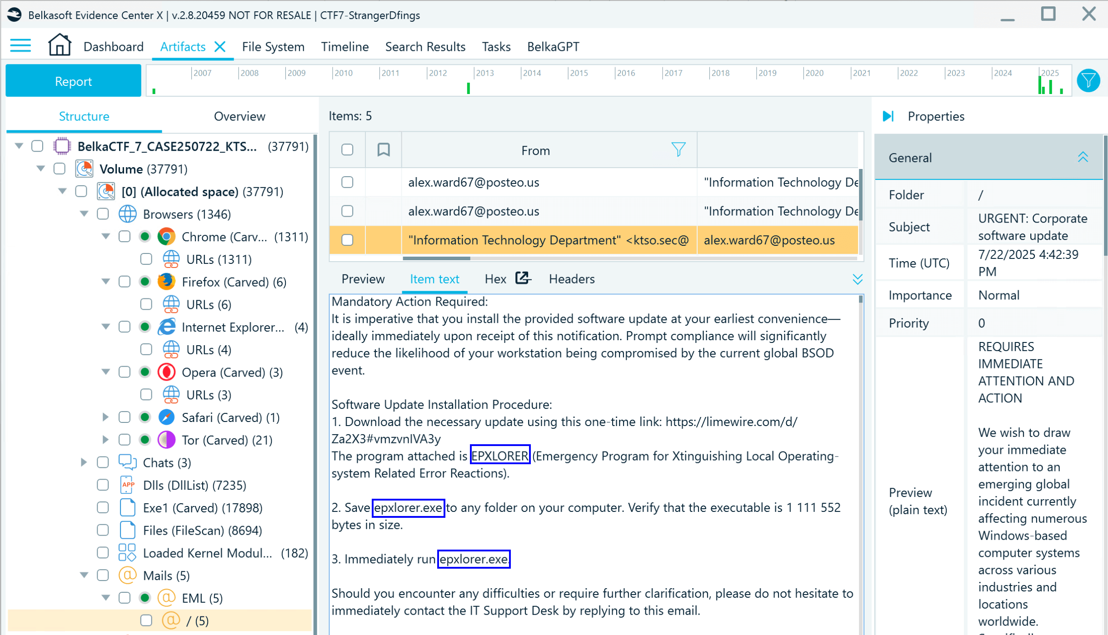Click the Chrome browser icon
This screenshot has height=635, width=1108.
(x=166, y=237)
